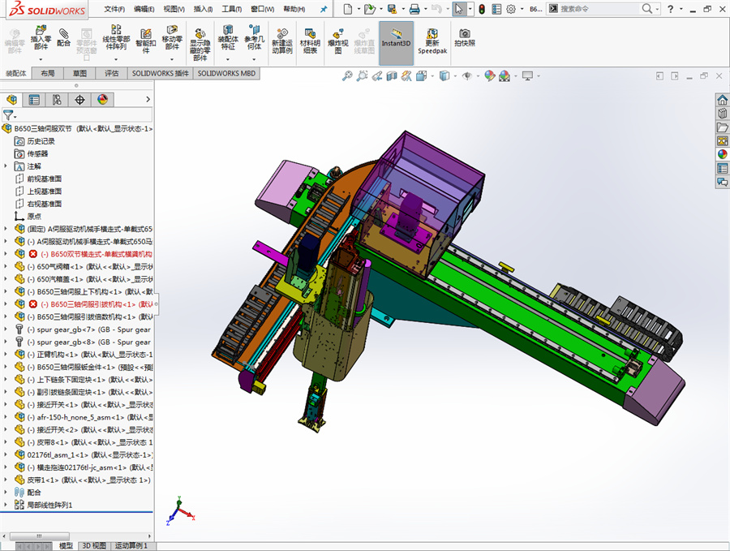Toggle hide/show items eye icon
This screenshot has height=551, width=730.
point(467,75)
